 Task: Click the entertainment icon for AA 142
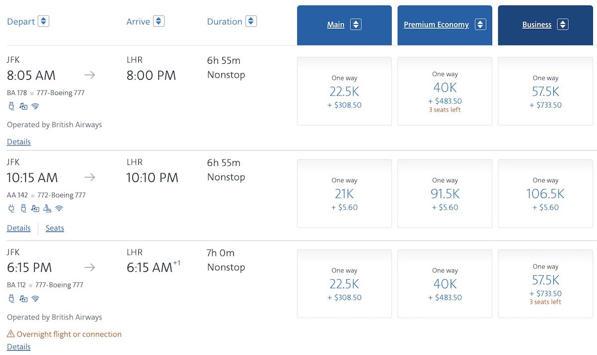pos(35,209)
